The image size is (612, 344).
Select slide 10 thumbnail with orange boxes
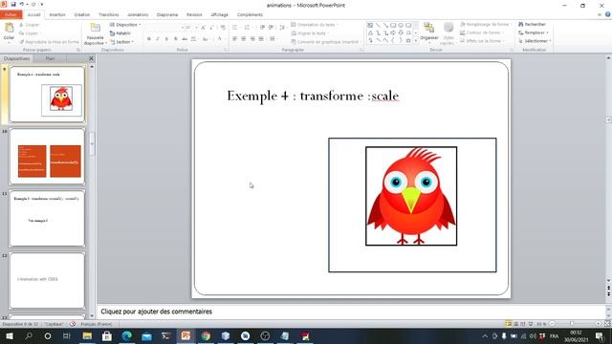tap(47, 157)
